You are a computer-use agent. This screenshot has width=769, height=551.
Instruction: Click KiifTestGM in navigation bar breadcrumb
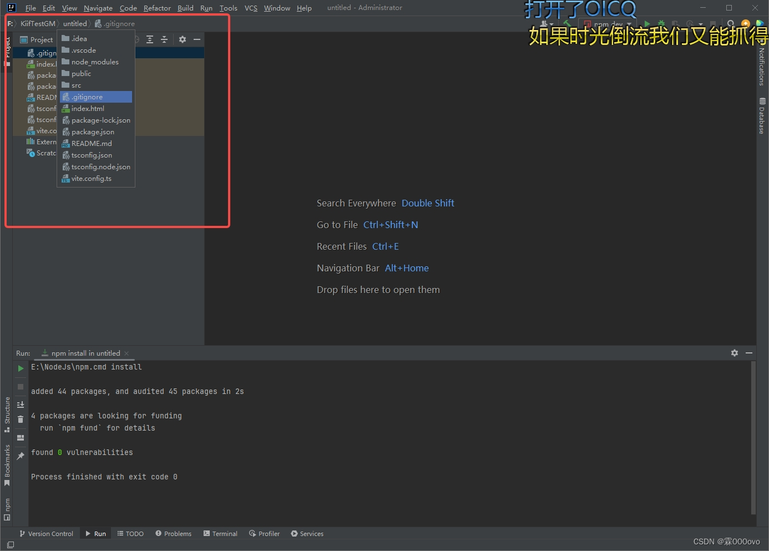pyautogui.click(x=38, y=24)
